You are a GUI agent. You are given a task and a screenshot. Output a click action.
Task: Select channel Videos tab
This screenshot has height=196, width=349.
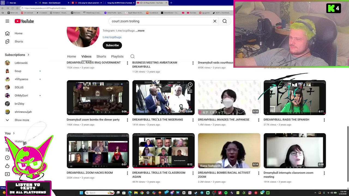(x=86, y=56)
